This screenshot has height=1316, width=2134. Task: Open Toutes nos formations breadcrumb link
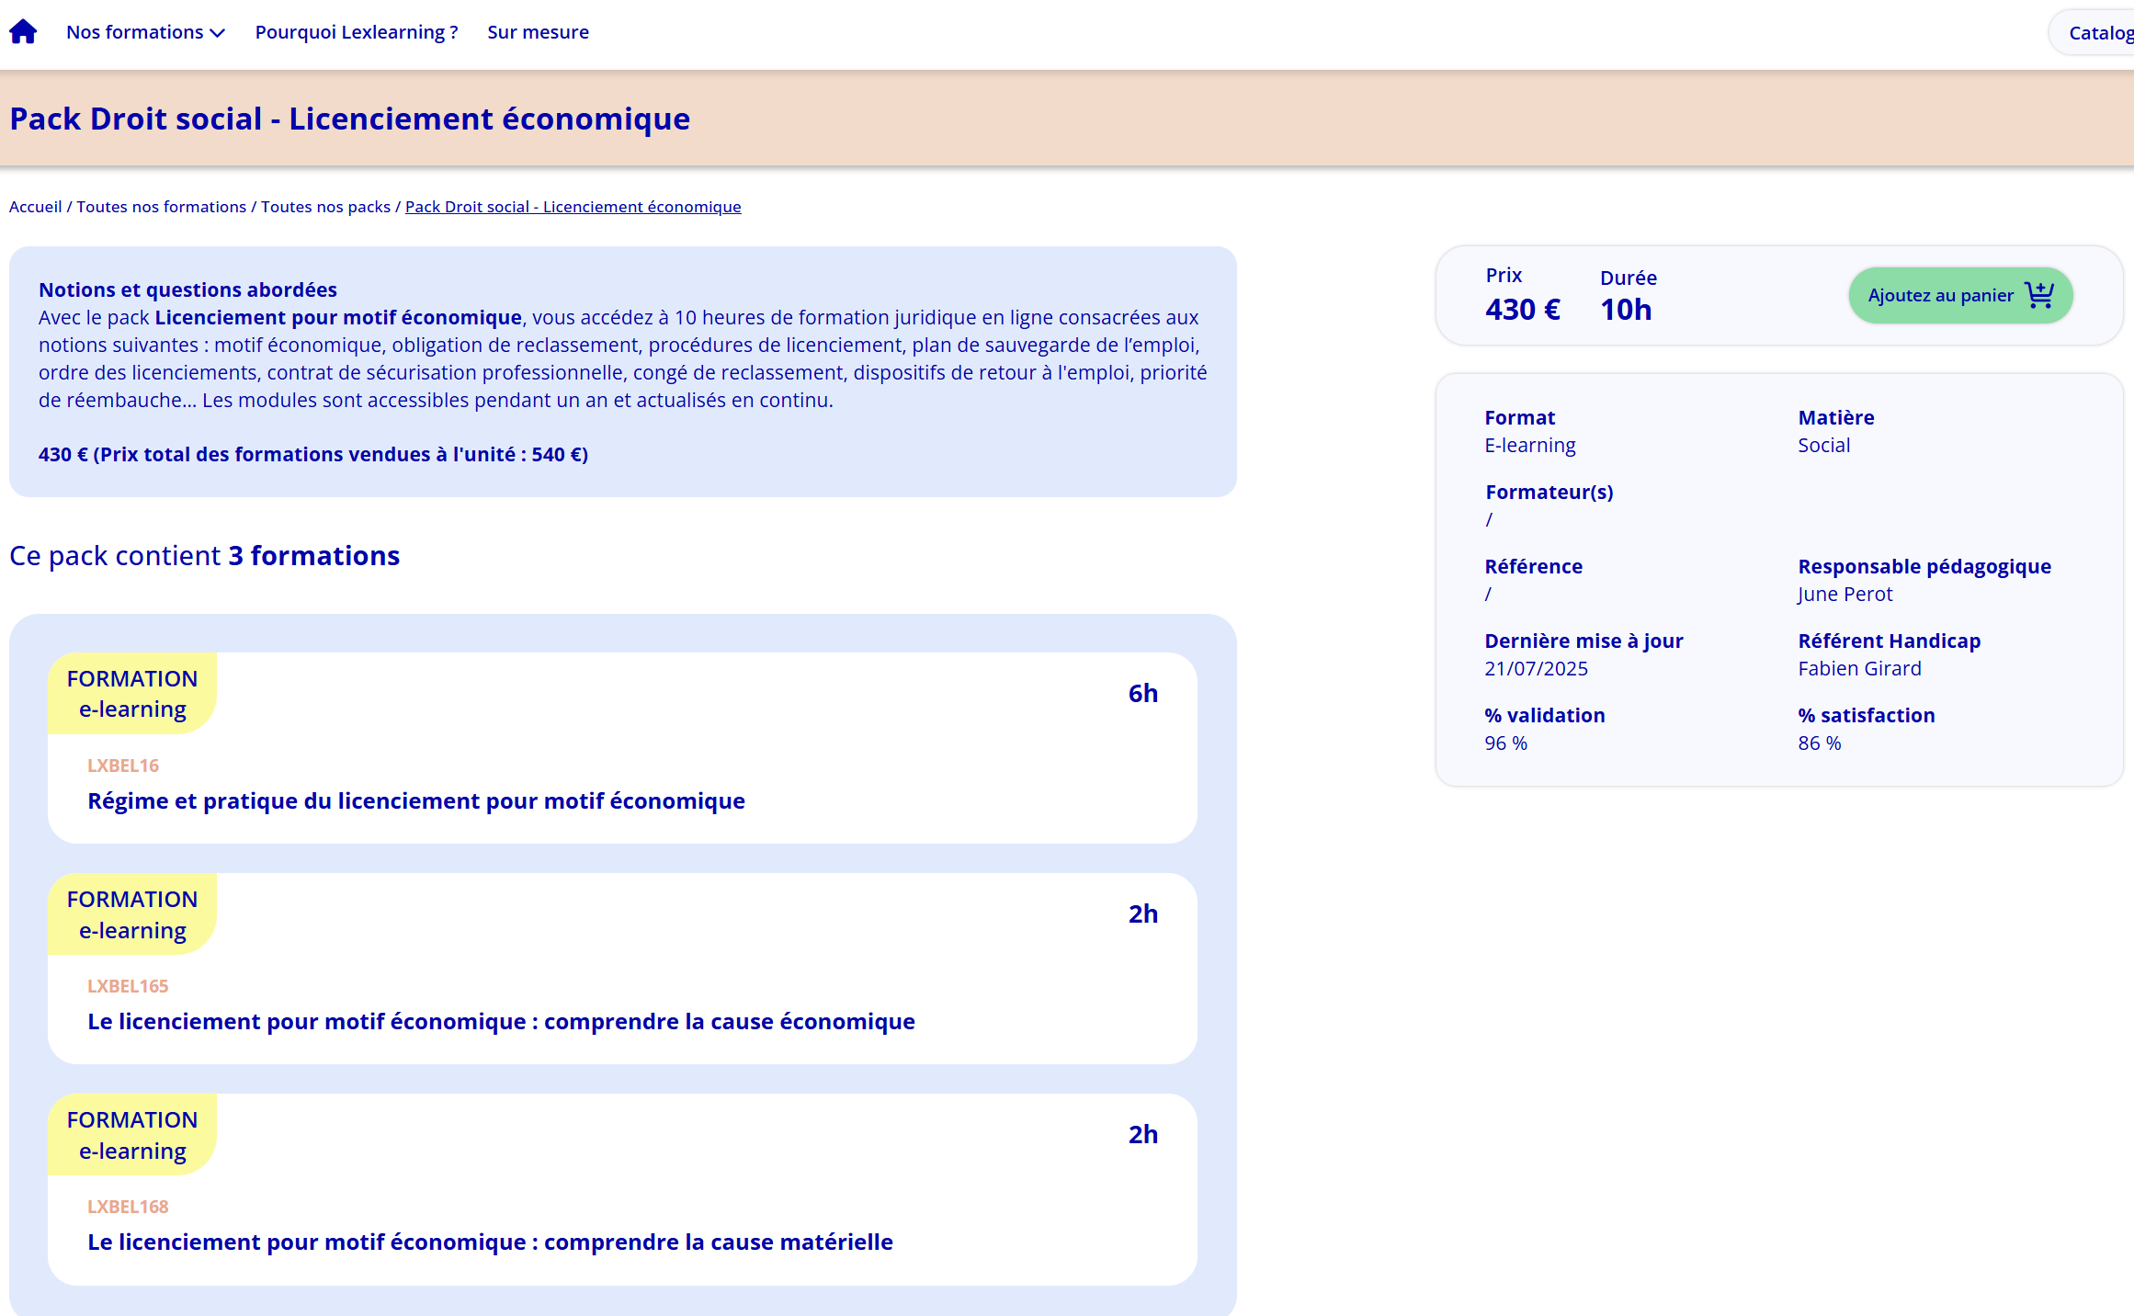click(161, 207)
